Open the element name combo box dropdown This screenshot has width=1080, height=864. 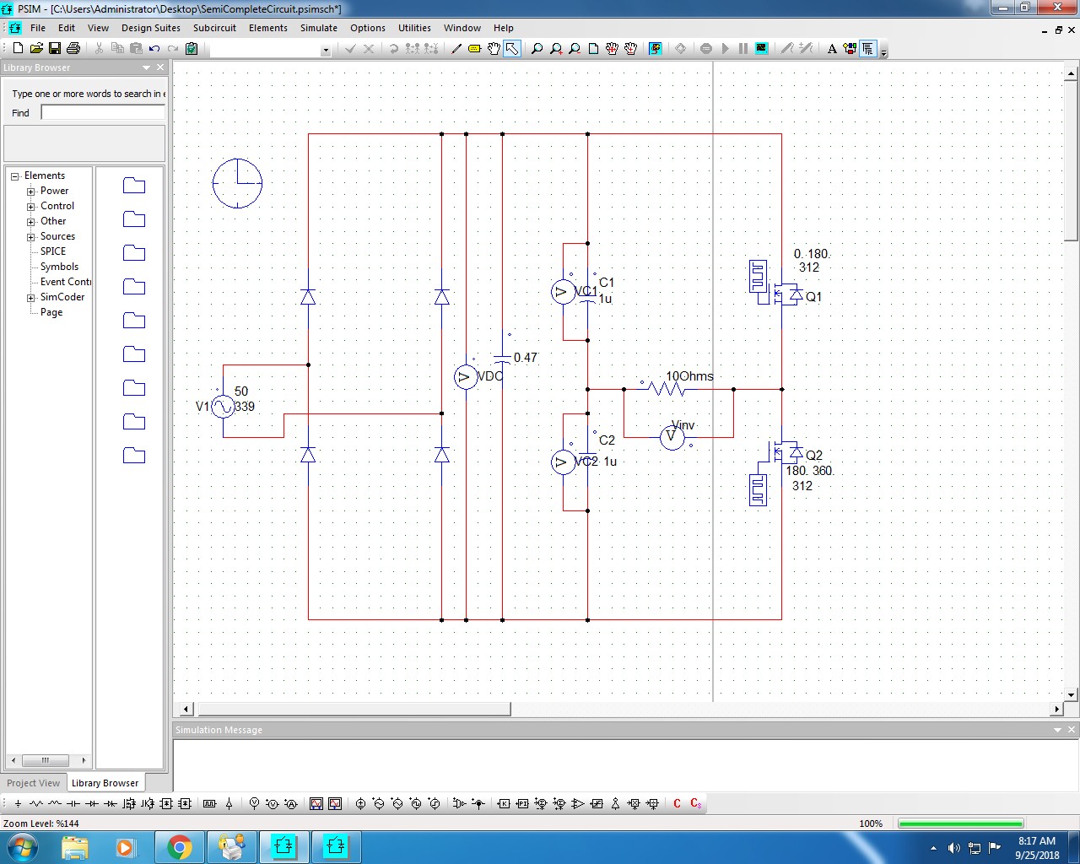tap(325, 49)
